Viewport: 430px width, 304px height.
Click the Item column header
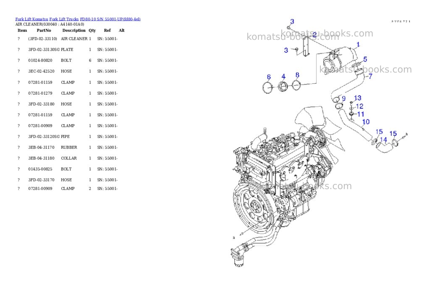tap(22, 30)
